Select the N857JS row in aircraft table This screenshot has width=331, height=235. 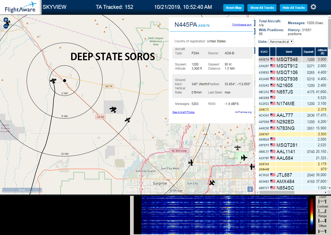[x=293, y=92]
